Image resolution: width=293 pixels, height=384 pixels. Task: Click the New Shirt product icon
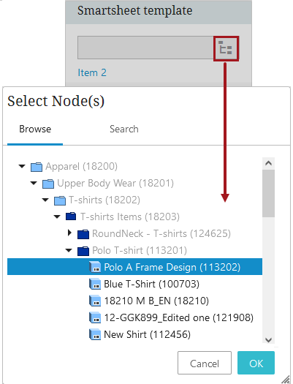point(95,335)
